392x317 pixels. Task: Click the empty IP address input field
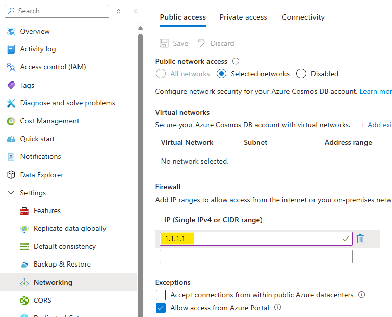point(256,256)
